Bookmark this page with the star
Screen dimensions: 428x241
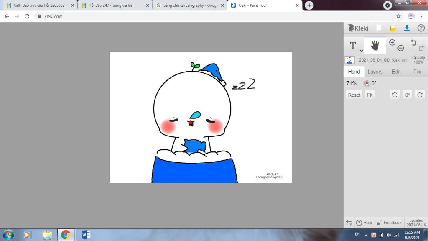(x=398, y=16)
